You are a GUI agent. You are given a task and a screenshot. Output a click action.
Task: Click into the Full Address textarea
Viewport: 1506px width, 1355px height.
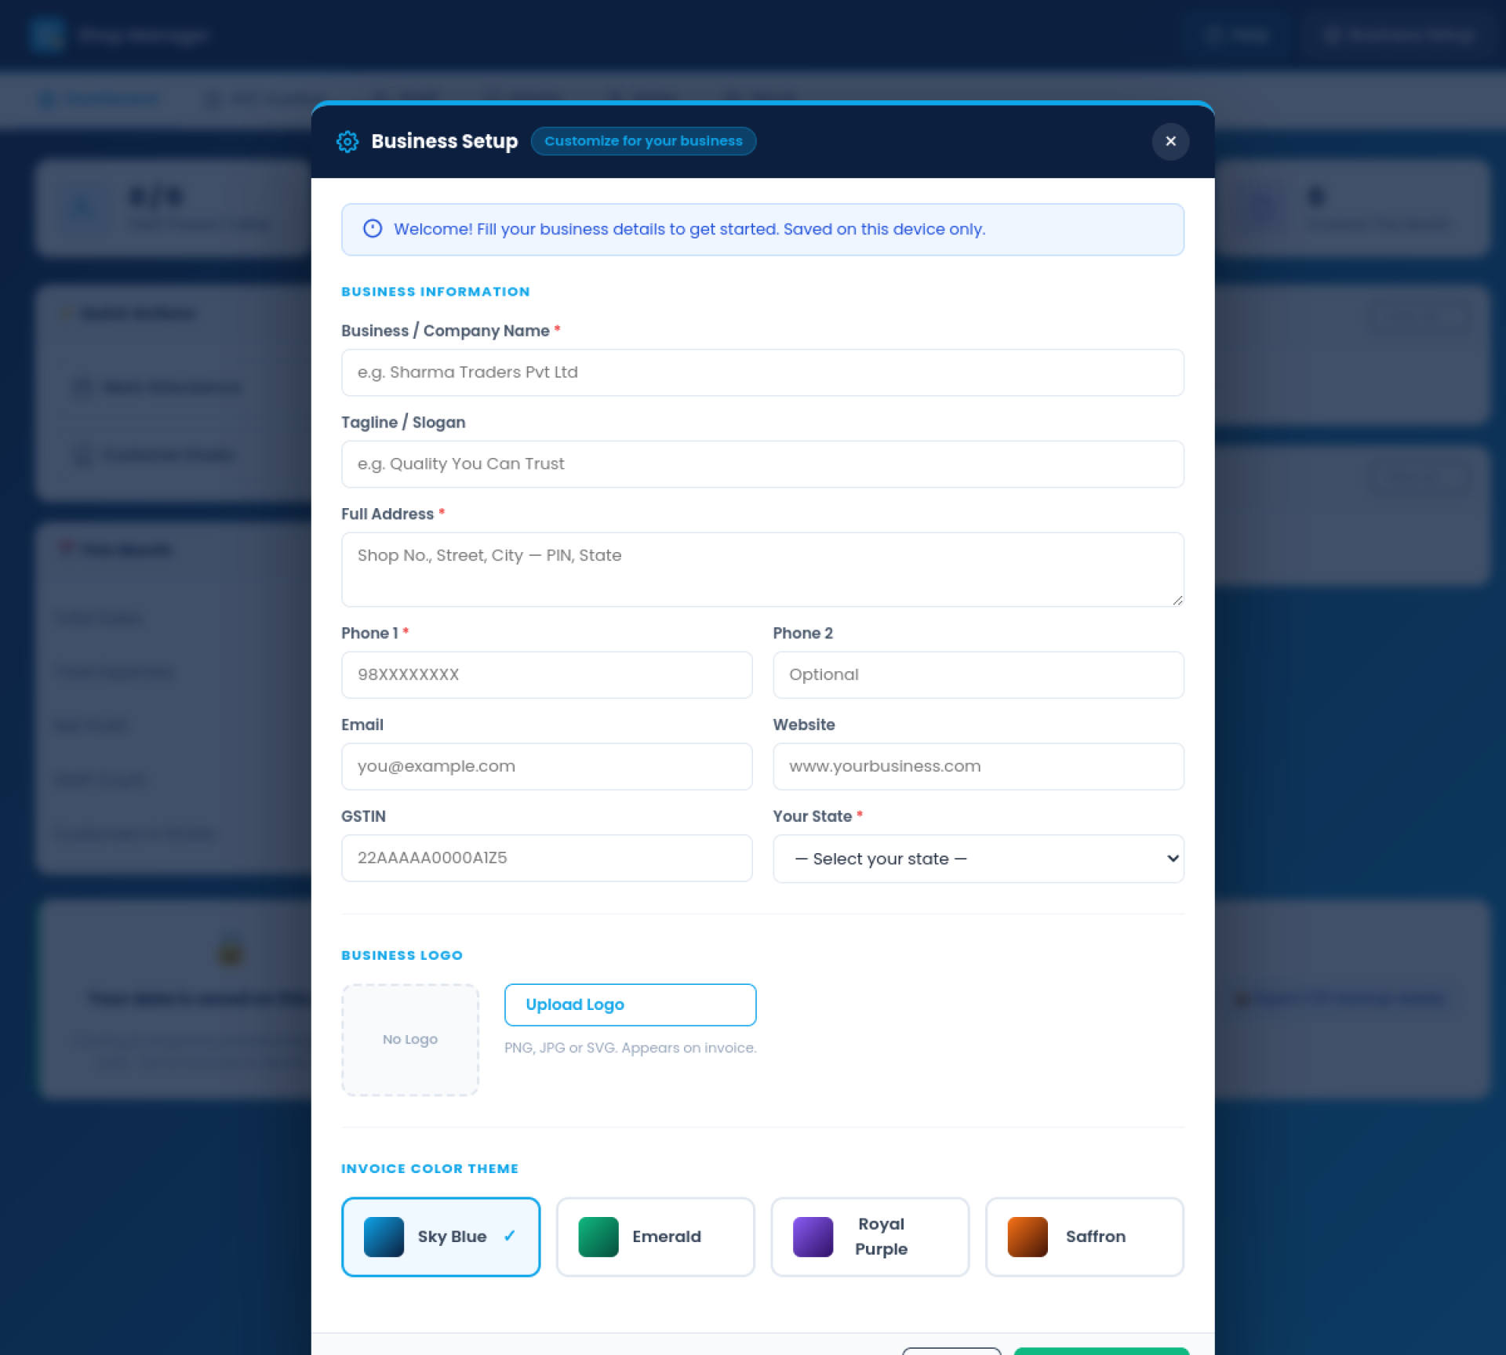pyautogui.click(x=762, y=569)
